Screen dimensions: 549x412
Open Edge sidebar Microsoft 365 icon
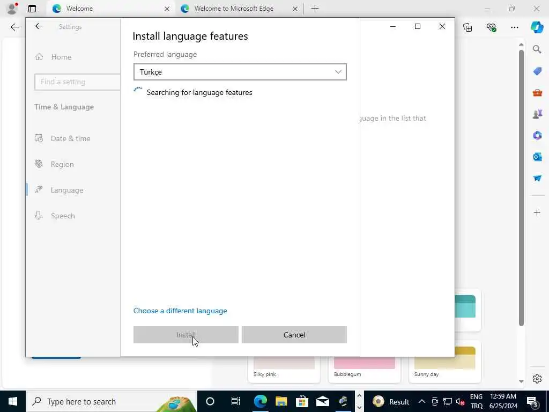point(537,135)
